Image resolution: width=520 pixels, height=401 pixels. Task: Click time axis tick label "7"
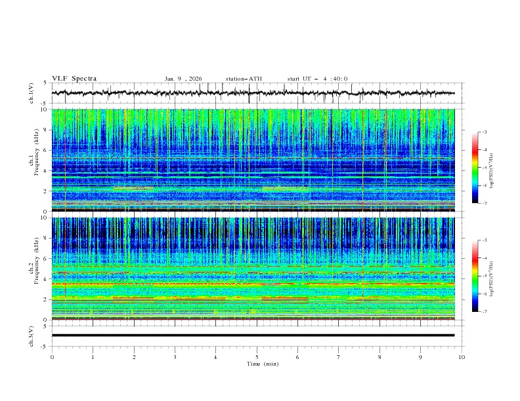pos(339,357)
